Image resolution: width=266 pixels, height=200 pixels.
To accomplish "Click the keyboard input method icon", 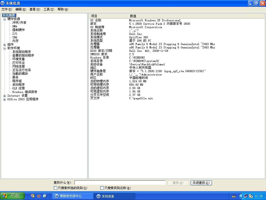I will (234, 196).
